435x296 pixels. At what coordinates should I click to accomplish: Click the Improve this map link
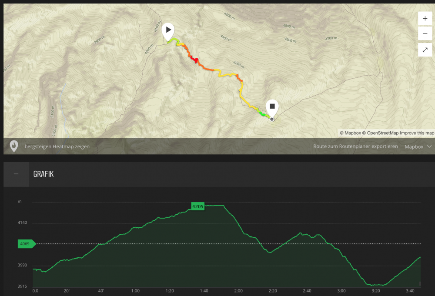417,133
